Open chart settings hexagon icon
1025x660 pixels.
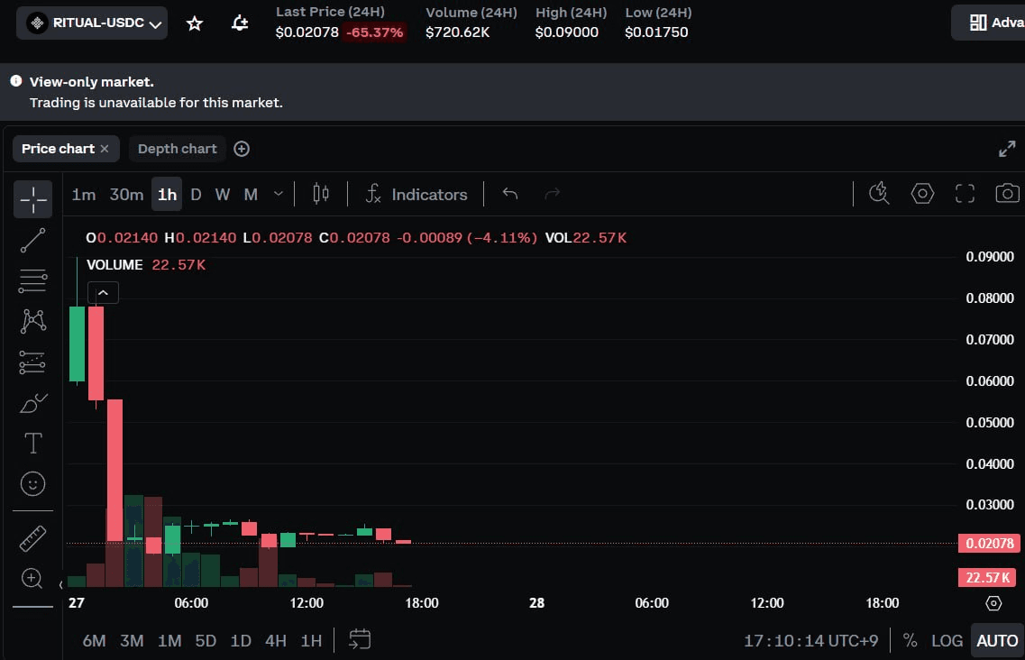(922, 194)
